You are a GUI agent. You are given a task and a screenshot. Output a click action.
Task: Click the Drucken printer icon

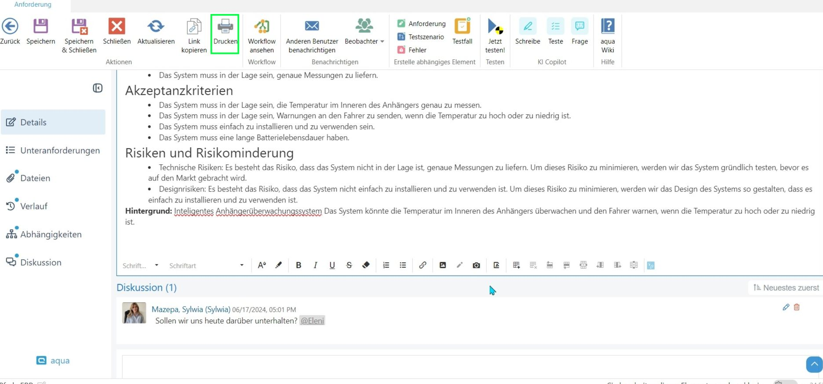(225, 26)
